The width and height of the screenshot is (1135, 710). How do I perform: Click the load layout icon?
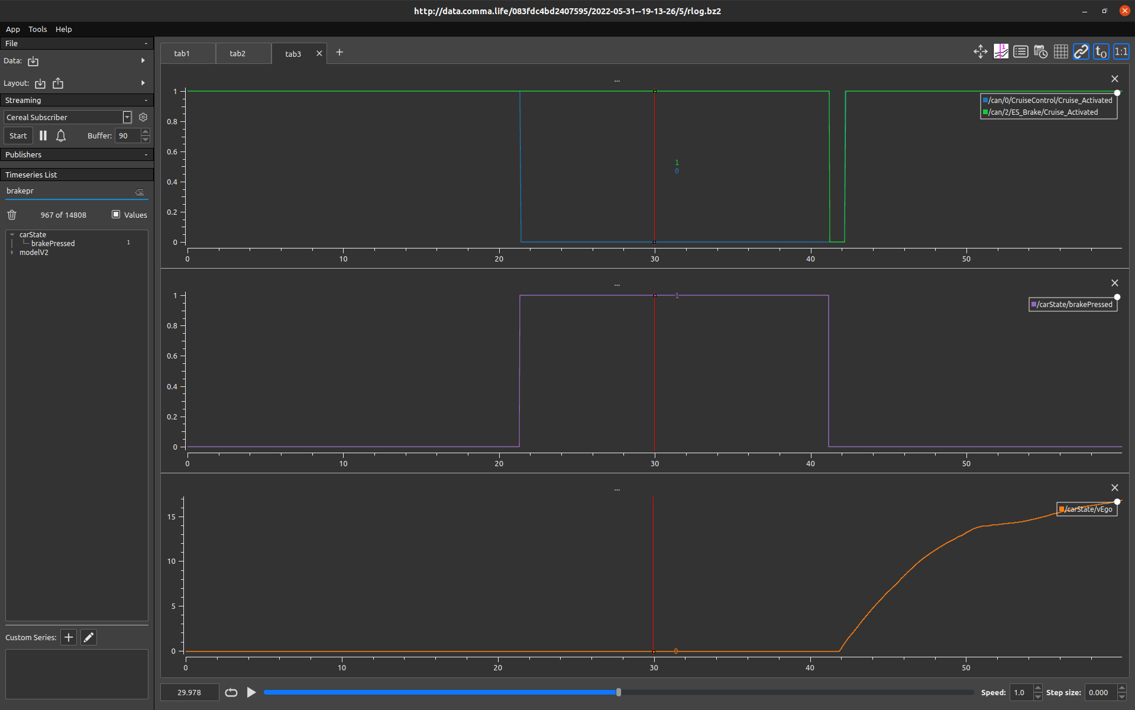40,83
